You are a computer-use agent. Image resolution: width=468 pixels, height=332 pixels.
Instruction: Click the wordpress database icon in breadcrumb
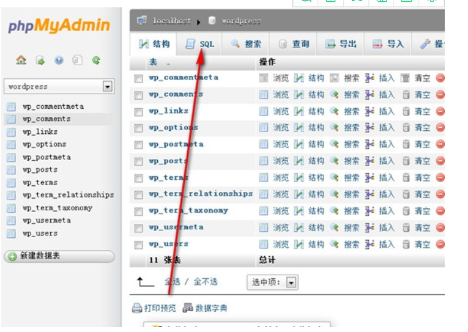[x=212, y=21]
